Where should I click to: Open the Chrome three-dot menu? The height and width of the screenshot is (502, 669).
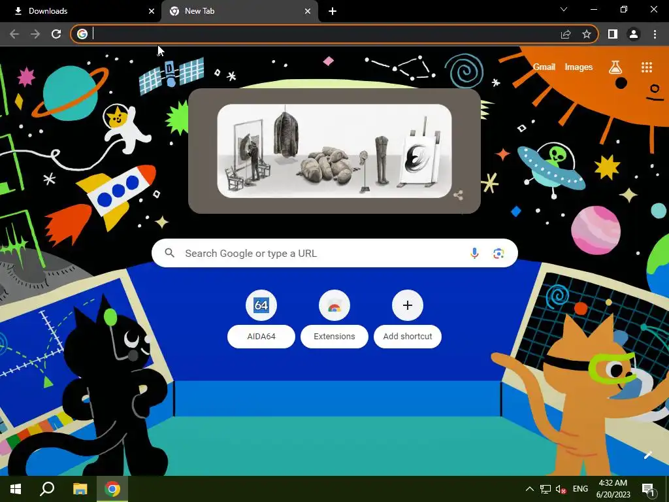pos(655,34)
